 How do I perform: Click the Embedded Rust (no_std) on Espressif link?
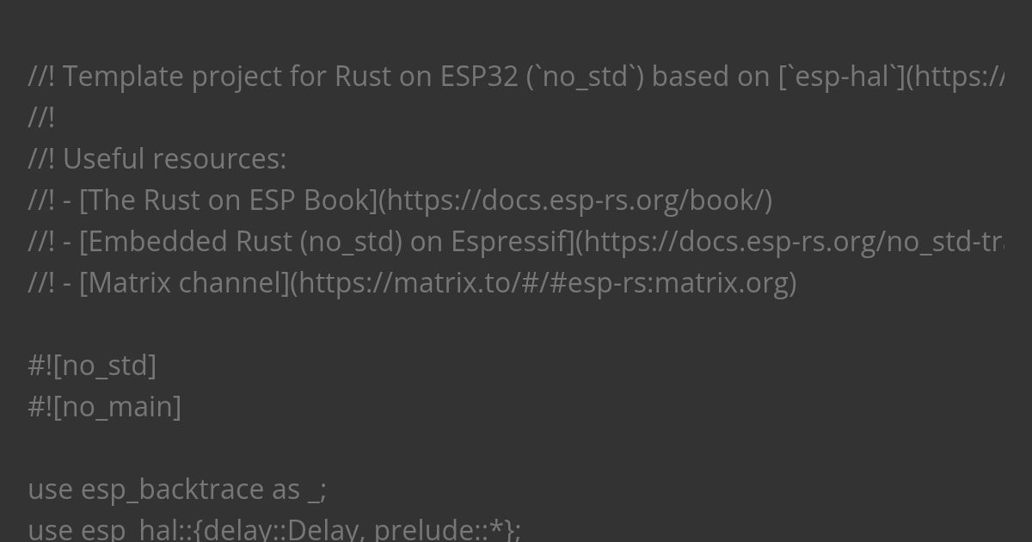tap(327, 242)
